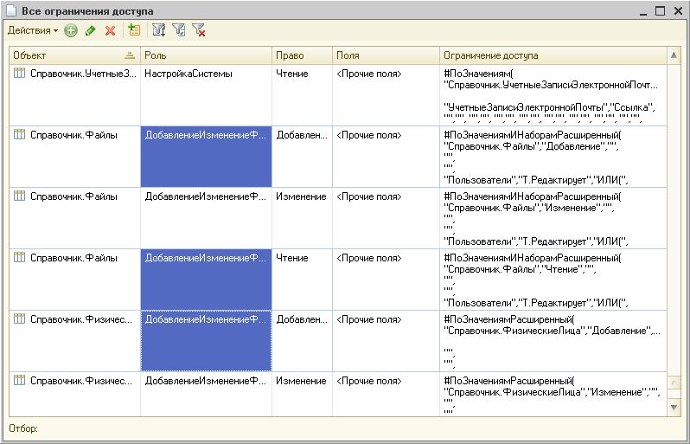Open the Действия dropdown menu
Viewport: 690px width, 444px height.
point(33,30)
